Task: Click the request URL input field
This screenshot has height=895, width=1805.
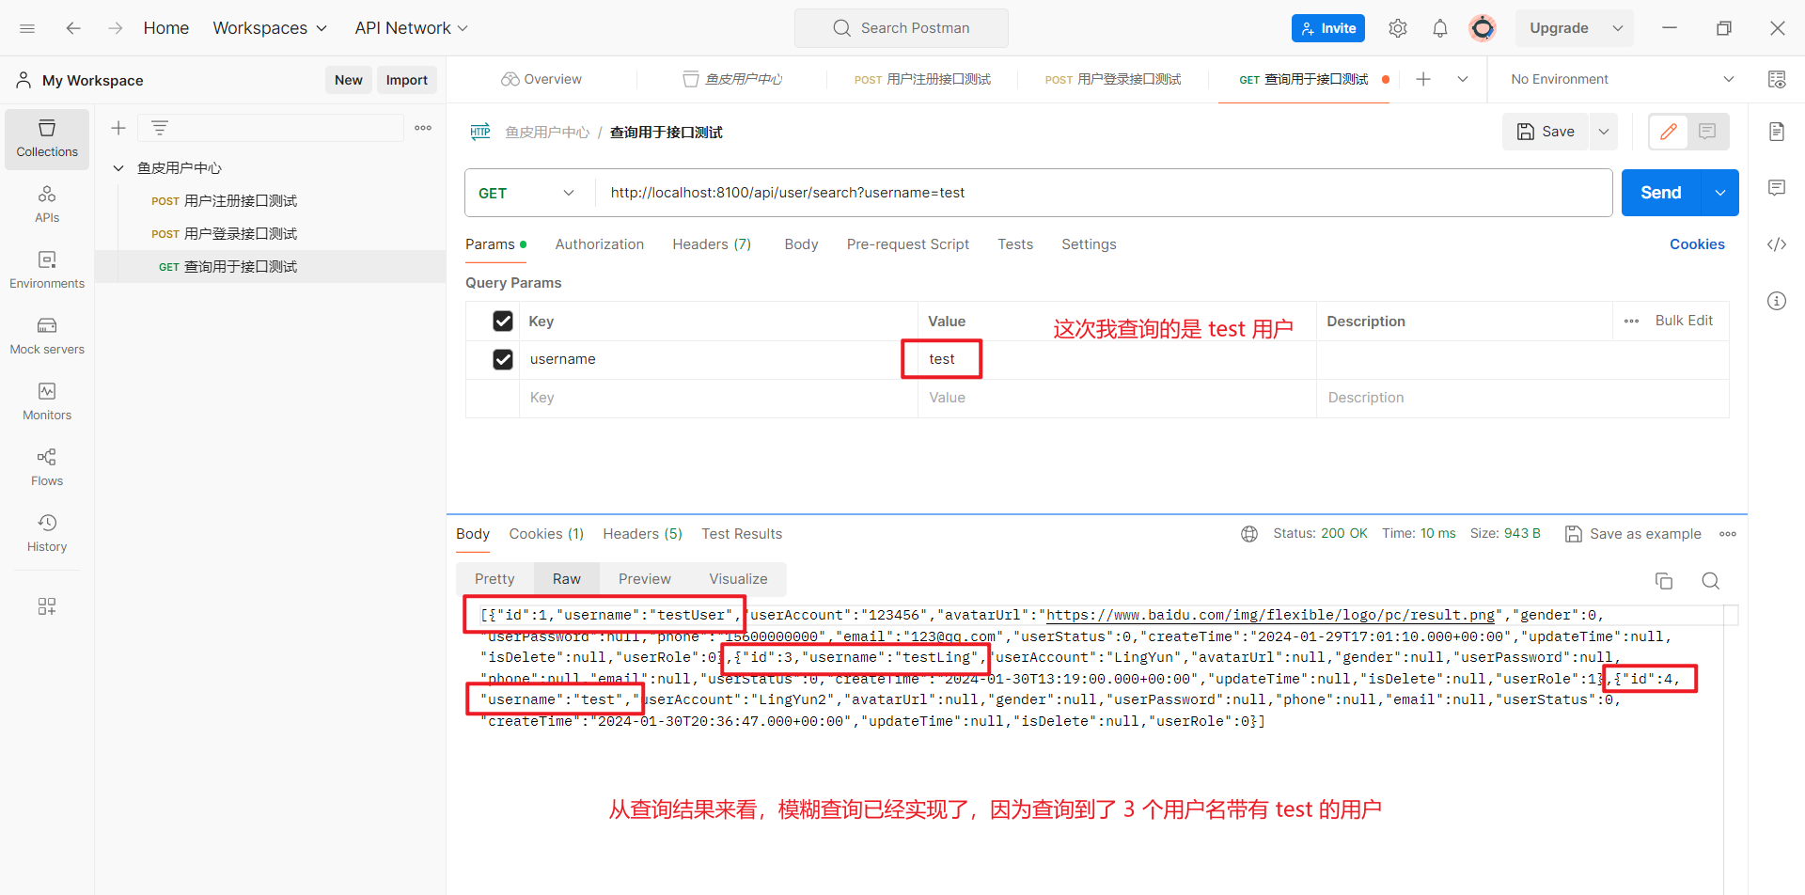Action: [1100, 193]
